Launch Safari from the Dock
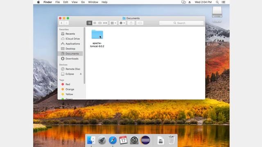The image size is (262, 147). [x=113, y=140]
